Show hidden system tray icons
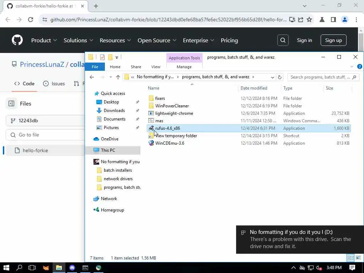 293,268
